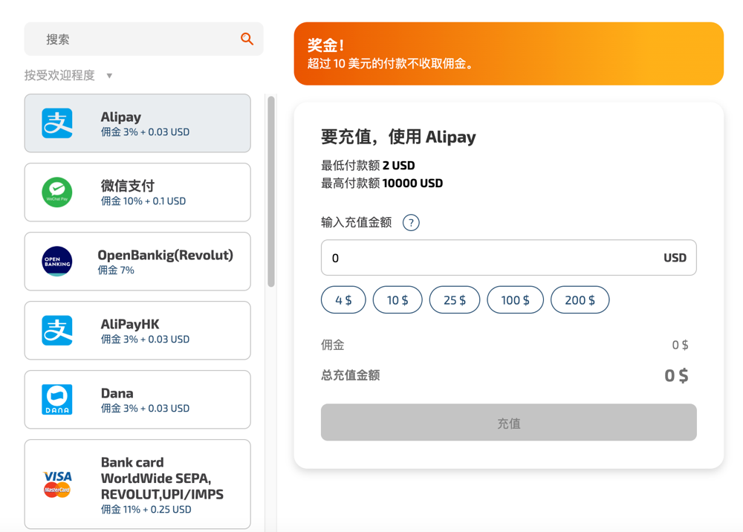This screenshot has width=743, height=532.
Task: Click the 佣金 10% + 0.1 USD text
Action: pos(143,201)
